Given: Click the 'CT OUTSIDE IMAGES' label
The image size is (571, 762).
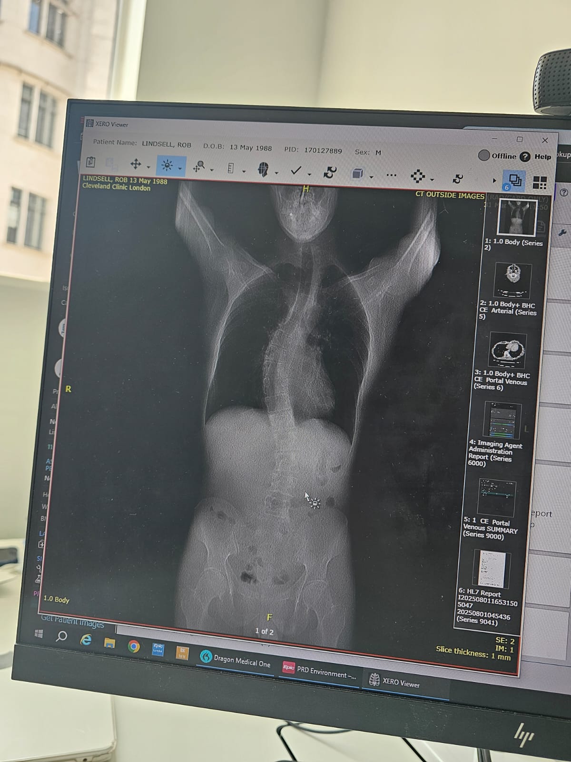Looking at the screenshot, I should tap(450, 195).
